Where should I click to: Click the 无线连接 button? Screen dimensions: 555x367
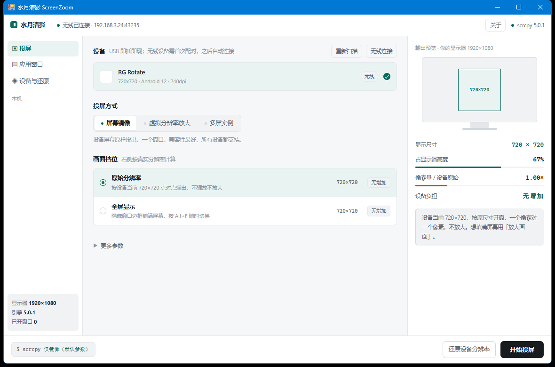click(381, 51)
